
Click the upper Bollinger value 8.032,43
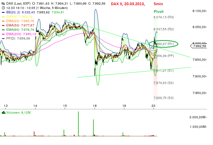[28, 12]
